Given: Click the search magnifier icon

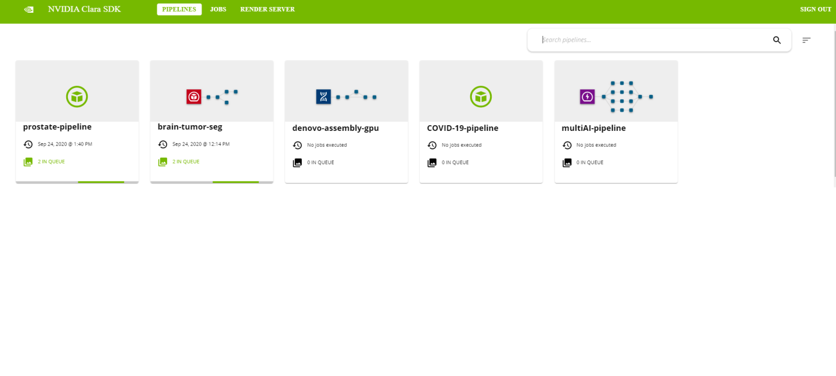Looking at the screenshot, I should 777,40.
